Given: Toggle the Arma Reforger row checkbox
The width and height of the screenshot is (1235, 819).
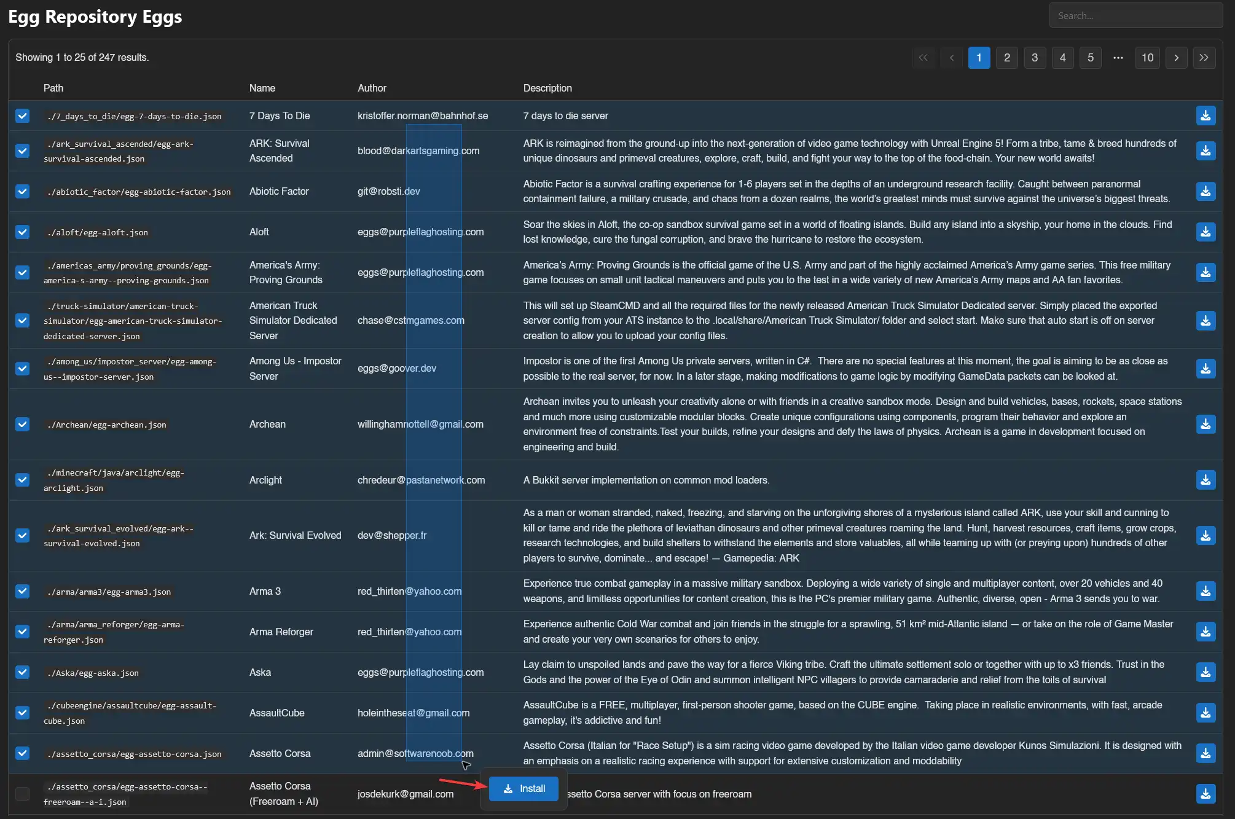Looking at the screenshot, I should (23, 632).
